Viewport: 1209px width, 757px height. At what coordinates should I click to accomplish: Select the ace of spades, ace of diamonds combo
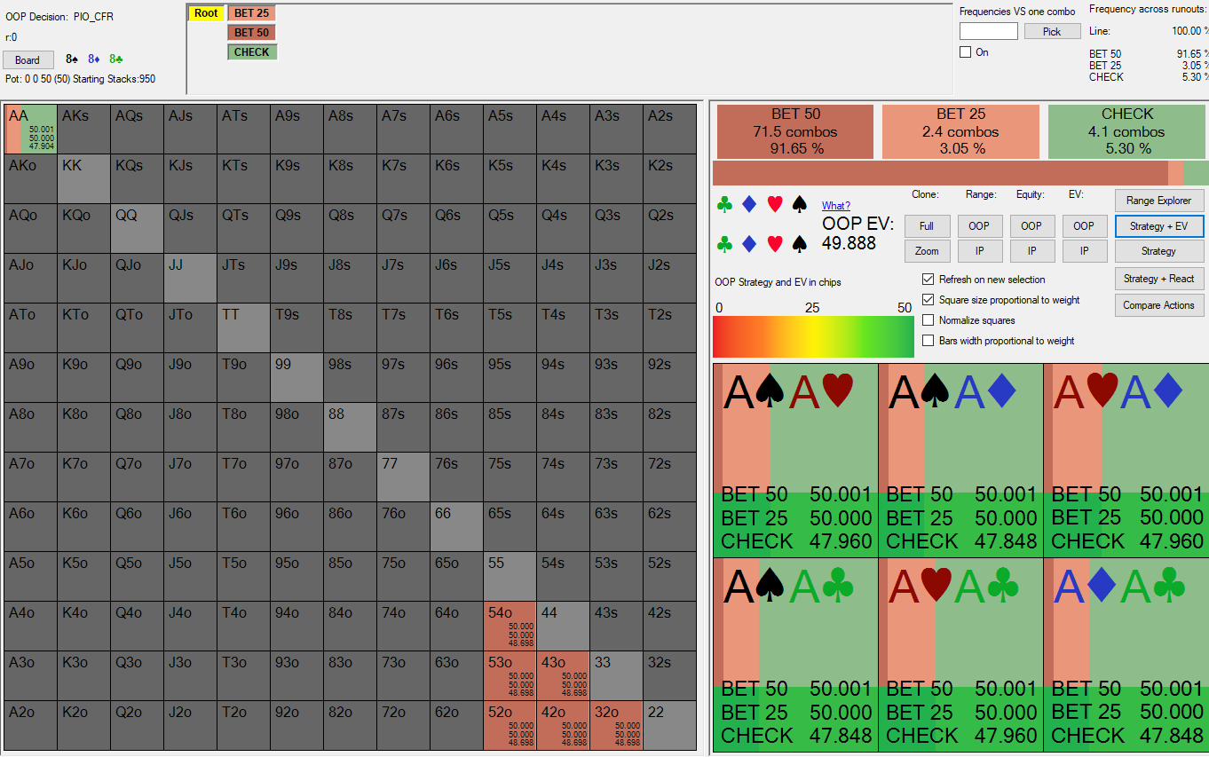tap(960, 461)
